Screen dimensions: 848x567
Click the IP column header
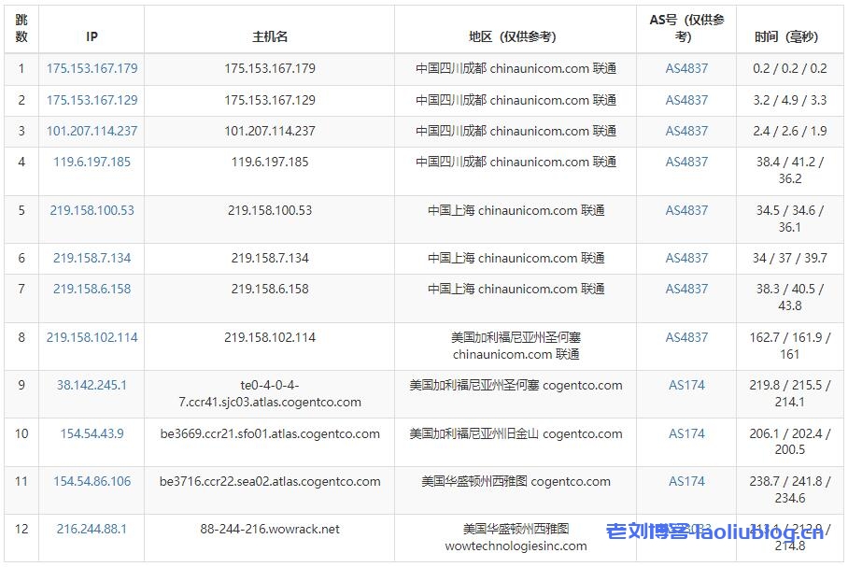92,36
